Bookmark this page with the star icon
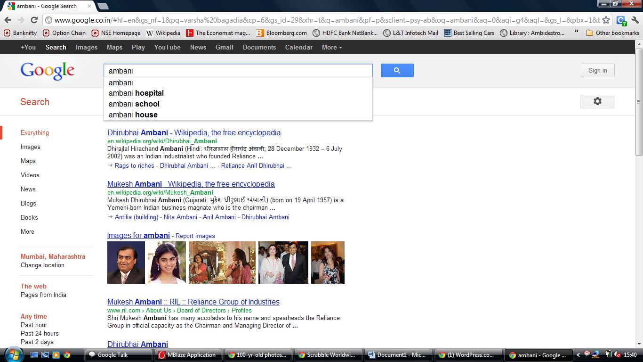This screenshot has width=643, height=362. [606, 20]
